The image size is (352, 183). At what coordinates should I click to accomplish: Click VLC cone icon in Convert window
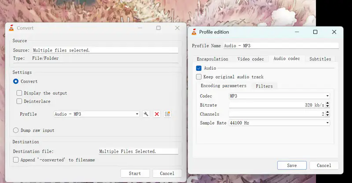click(x=11, y=28)
